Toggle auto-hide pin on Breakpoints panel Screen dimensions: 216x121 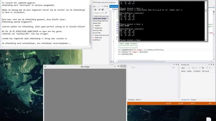click(211, 65)
